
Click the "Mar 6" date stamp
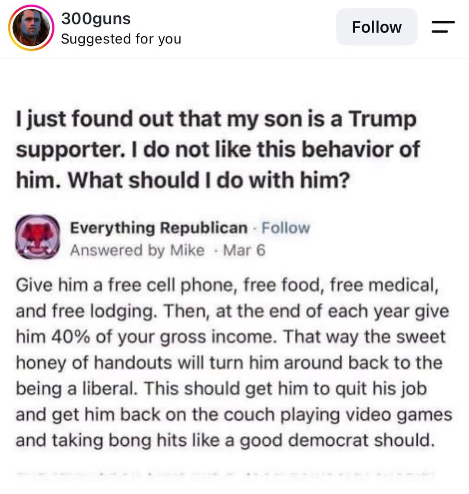[x=244, y=250]
